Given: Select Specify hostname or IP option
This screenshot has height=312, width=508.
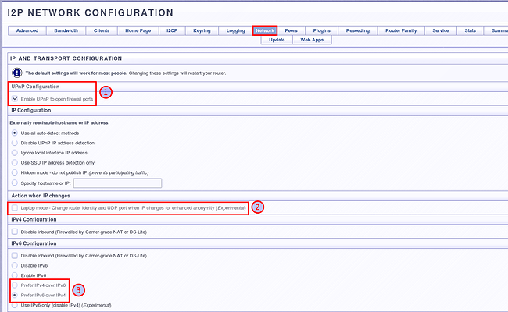Looking at the screenshot, I should 15,183.
